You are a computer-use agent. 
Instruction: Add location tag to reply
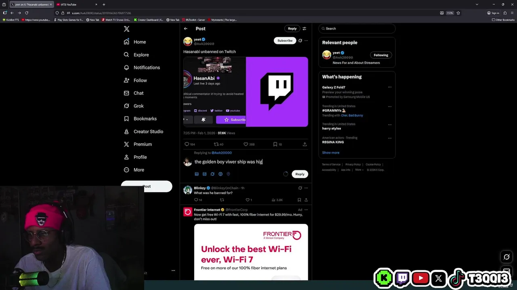pyautogui.click(x=228, y=174)
